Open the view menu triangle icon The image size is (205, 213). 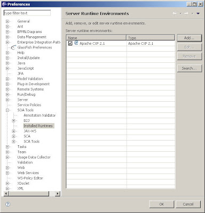[x=198, y=13]
